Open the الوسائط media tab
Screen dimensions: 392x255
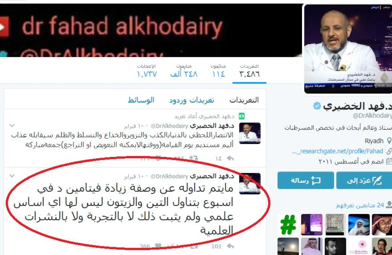click(141, 100)
